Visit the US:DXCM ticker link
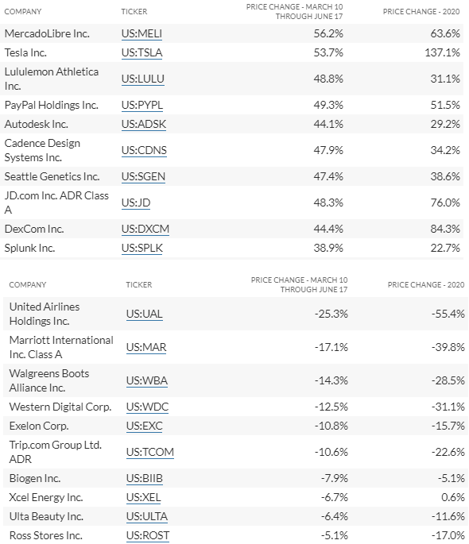This screenshot has height=544, width=469. click(145, 229)
